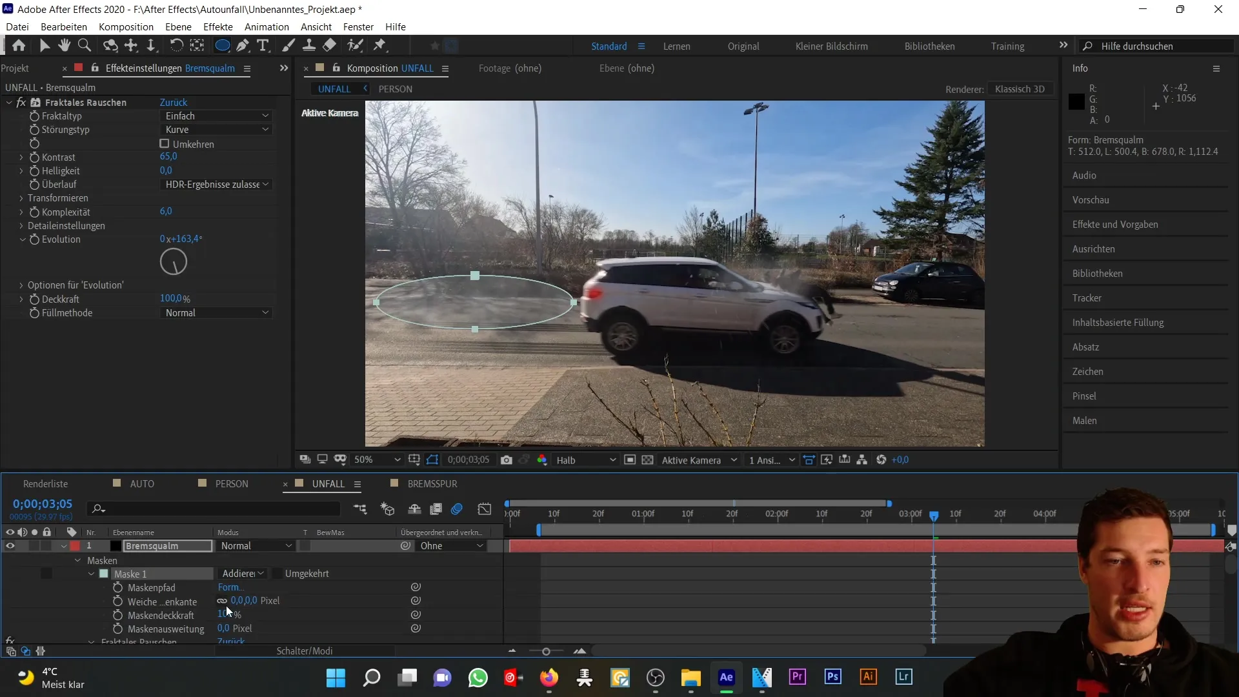Expand the Fraktaler Rauschen effect group
This screenshot has height=697, width=1239.
(x=91, y=641)
